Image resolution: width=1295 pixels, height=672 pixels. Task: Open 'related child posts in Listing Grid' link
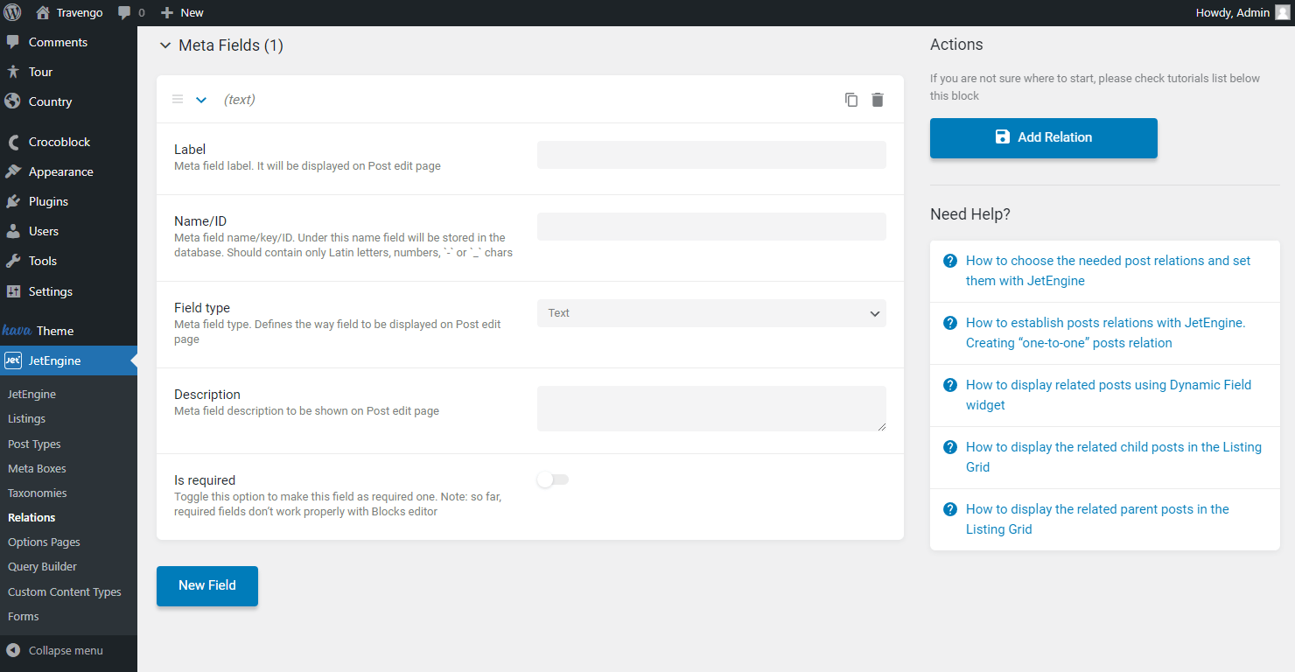coord(1114,457)
